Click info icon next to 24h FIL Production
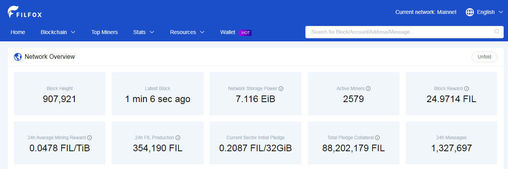 [x=178, y=138]
